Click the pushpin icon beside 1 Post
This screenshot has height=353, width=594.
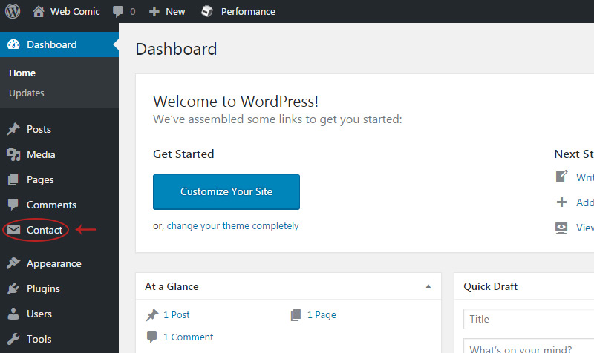click(152, 314)
